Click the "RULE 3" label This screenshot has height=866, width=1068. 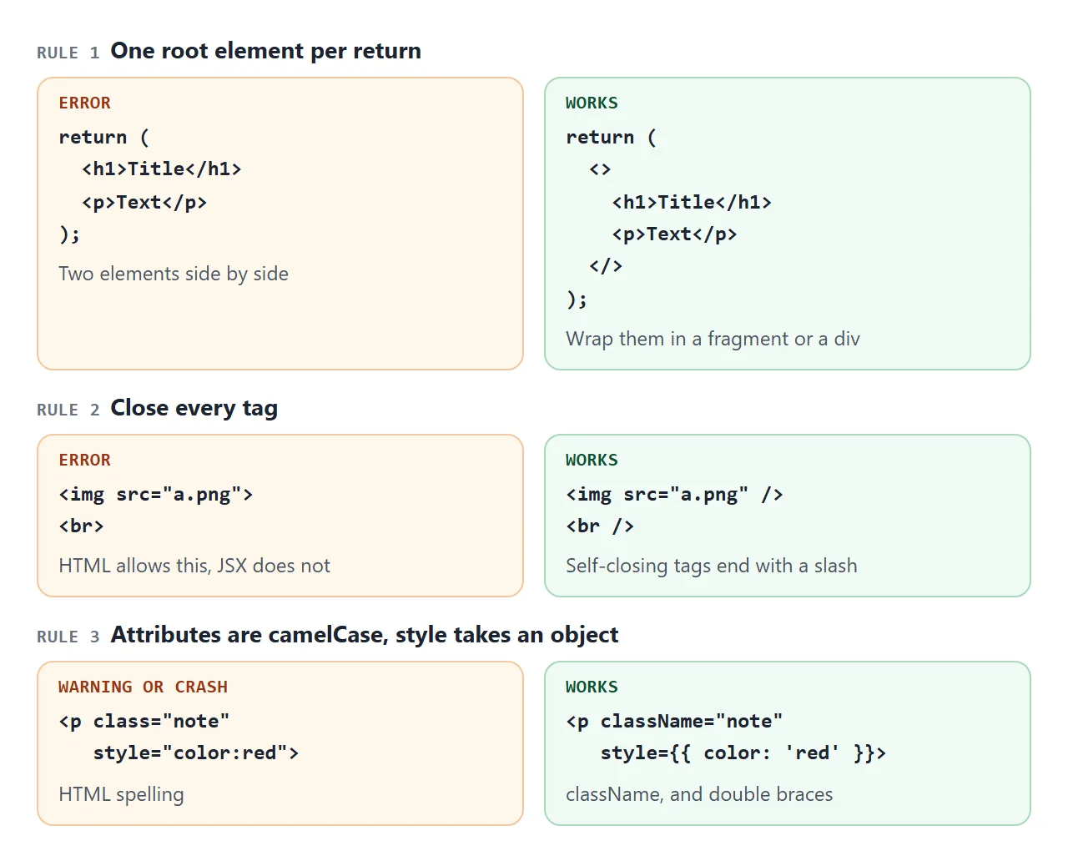point(68,637)
